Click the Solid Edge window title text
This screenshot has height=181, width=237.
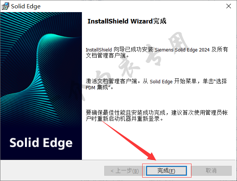tap(26, 6)
